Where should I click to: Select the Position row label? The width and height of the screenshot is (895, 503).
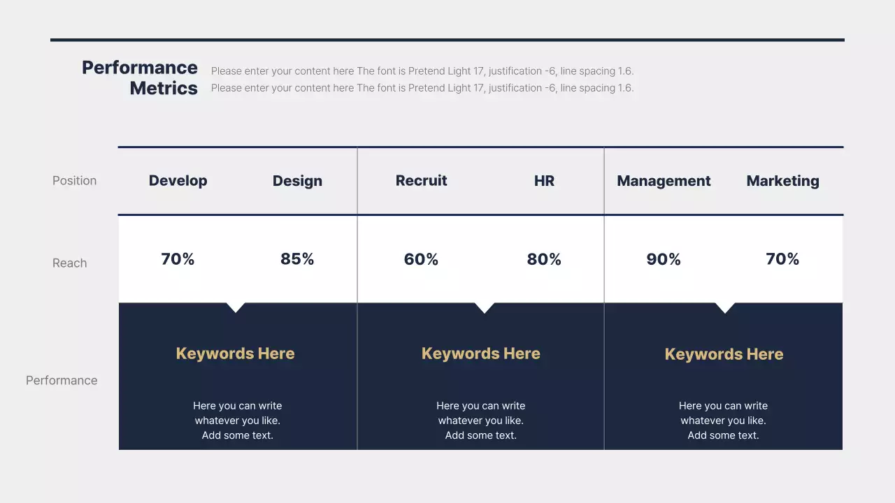74,180
